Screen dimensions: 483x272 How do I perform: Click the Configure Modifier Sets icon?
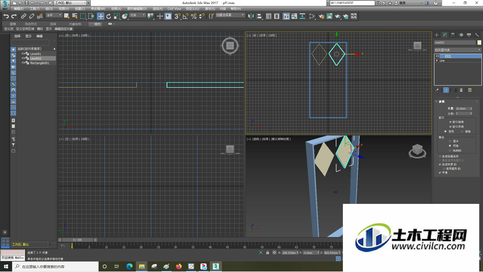pyautogui.click(x=470, y=90)
